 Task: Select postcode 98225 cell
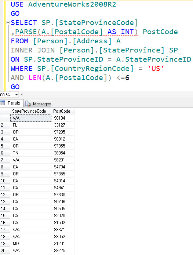pyautogui.click(x=63, y=251)
